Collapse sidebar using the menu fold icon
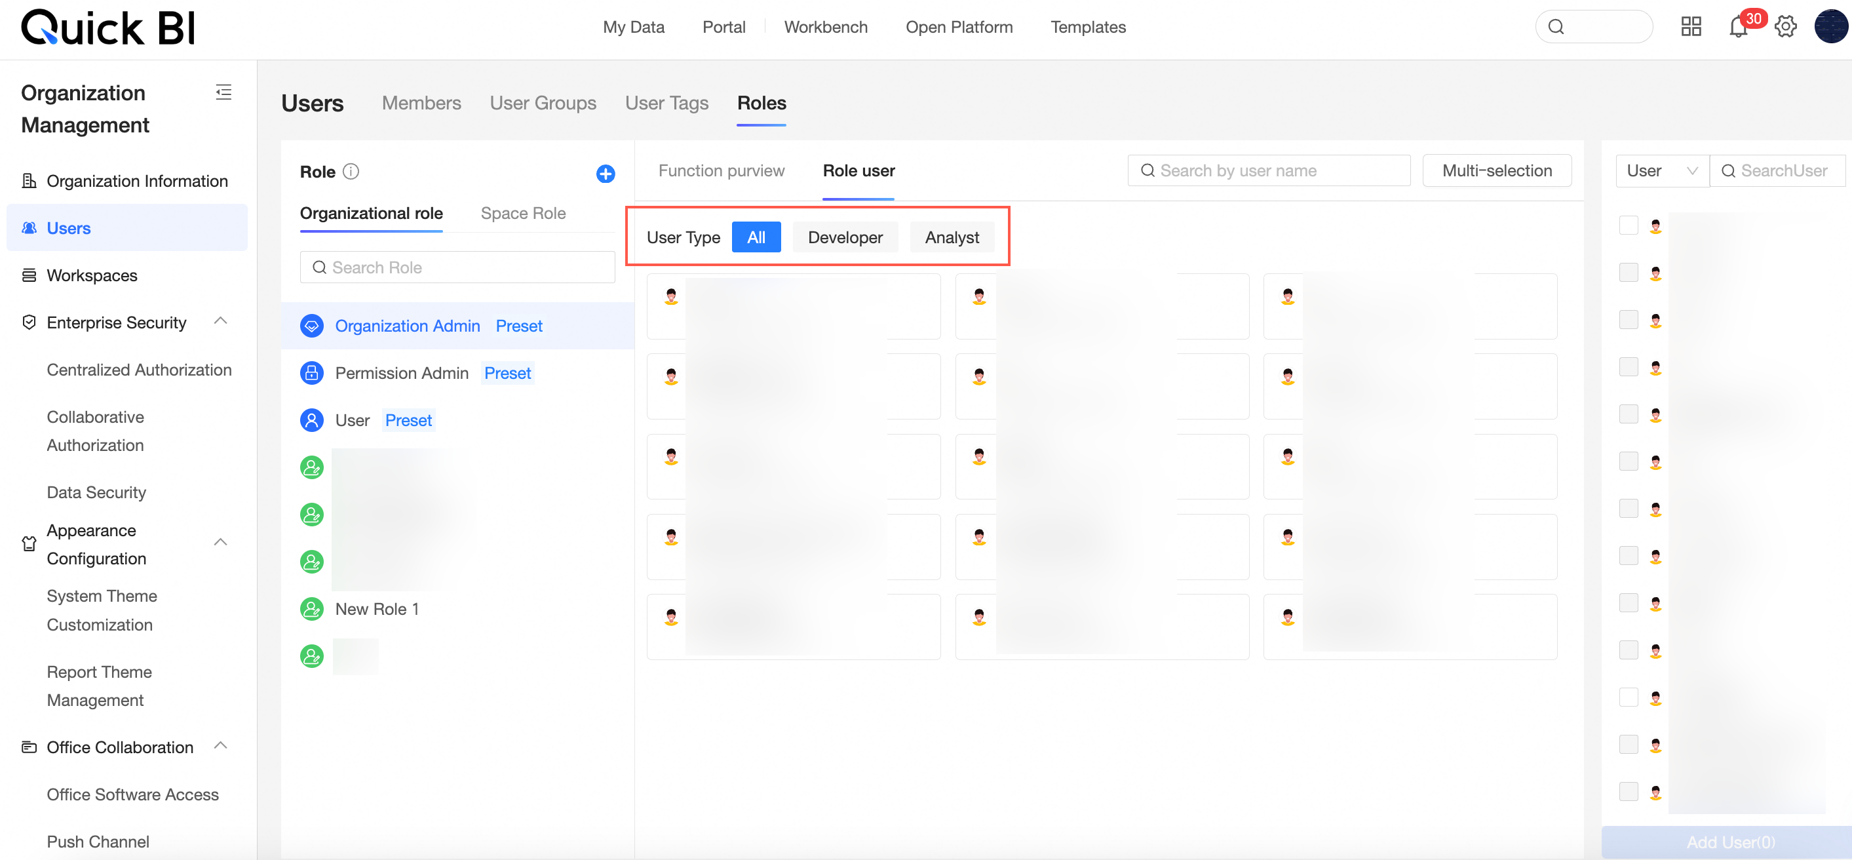This screenshot has width=1852, height=860. coord(223,92)
